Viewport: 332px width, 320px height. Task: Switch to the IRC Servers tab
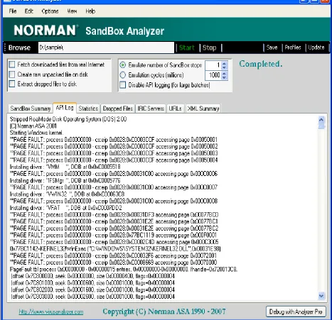point(151,109)
